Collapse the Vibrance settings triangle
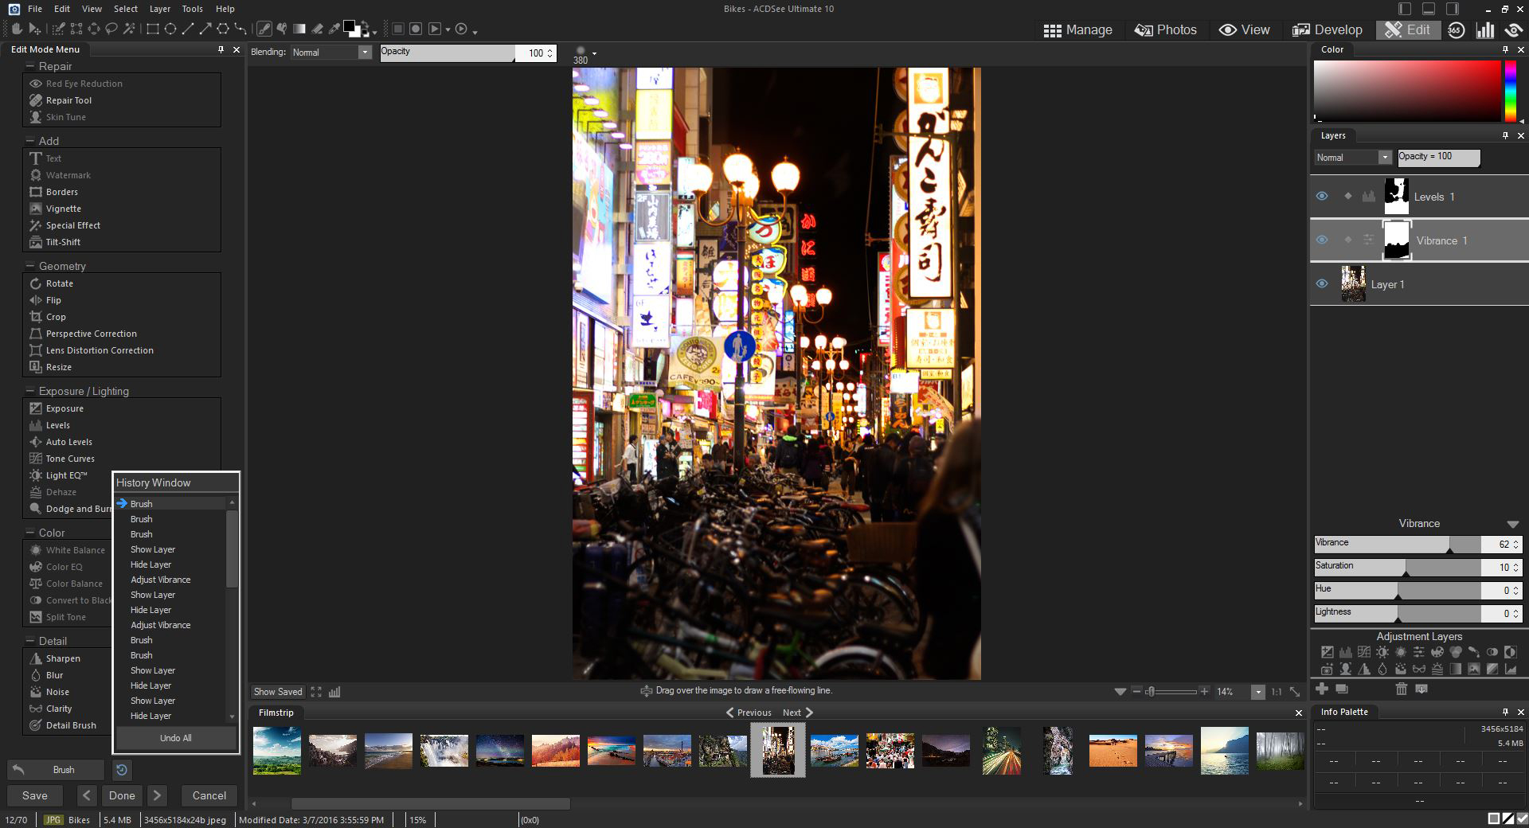This screenshot has width=1529, height=828. [x=1512, y=524]
